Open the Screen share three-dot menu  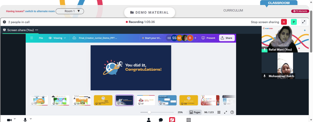37,30
